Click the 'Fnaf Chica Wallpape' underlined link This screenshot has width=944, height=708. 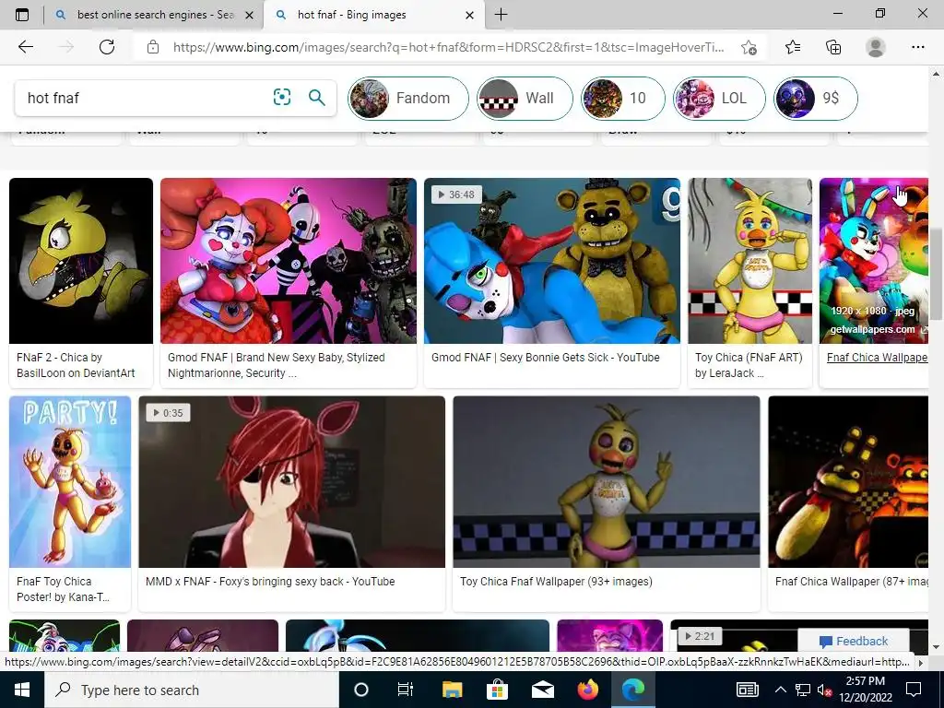pos(878,357)
